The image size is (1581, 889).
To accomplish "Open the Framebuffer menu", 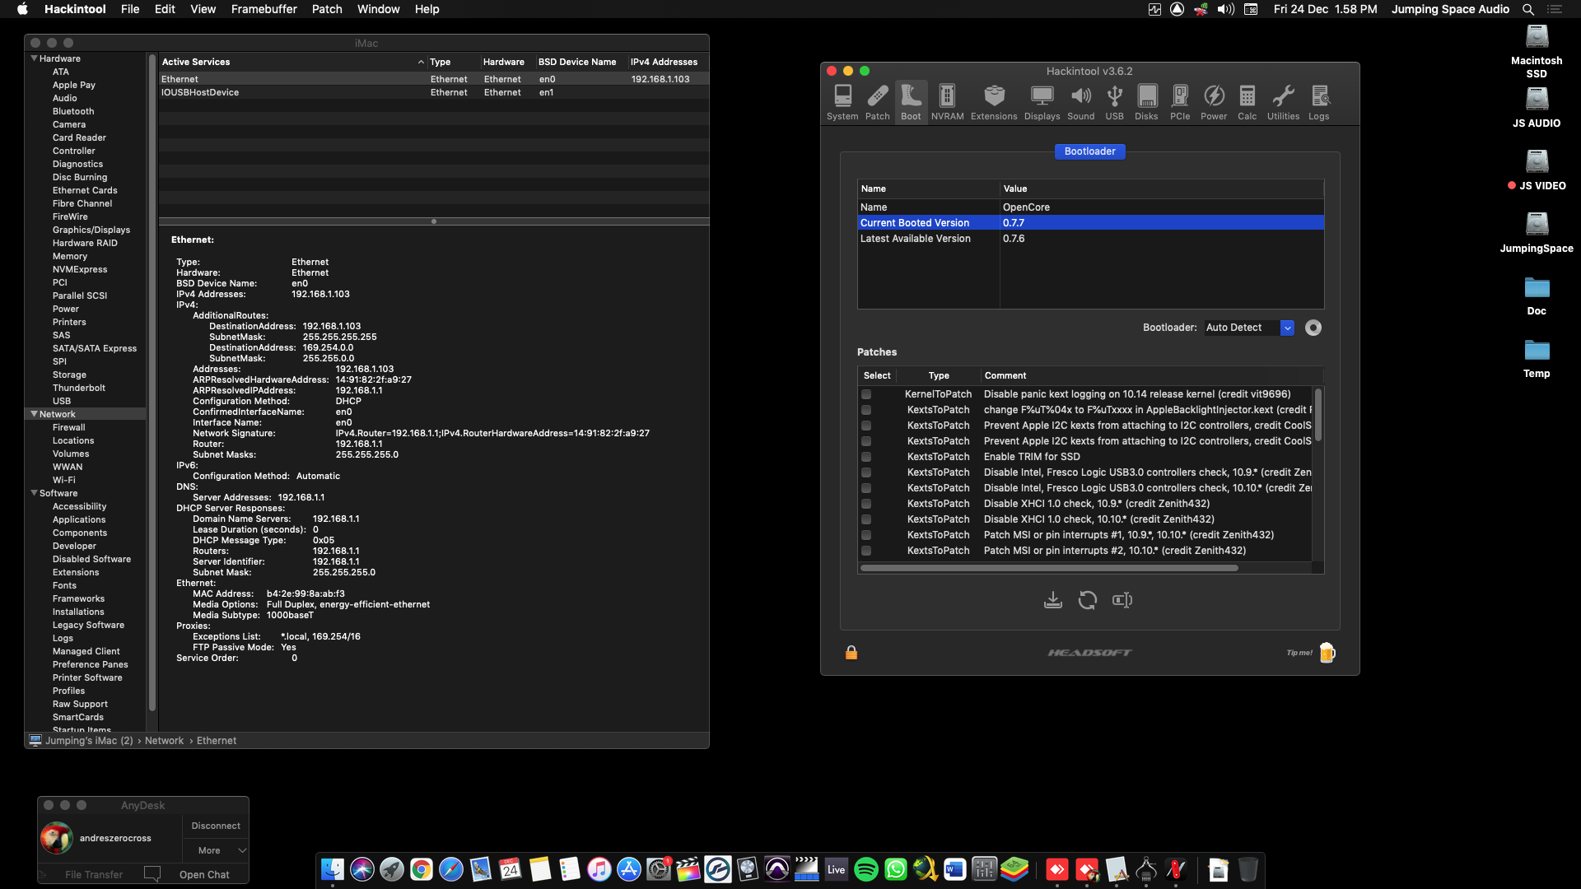I will point(263,9).
